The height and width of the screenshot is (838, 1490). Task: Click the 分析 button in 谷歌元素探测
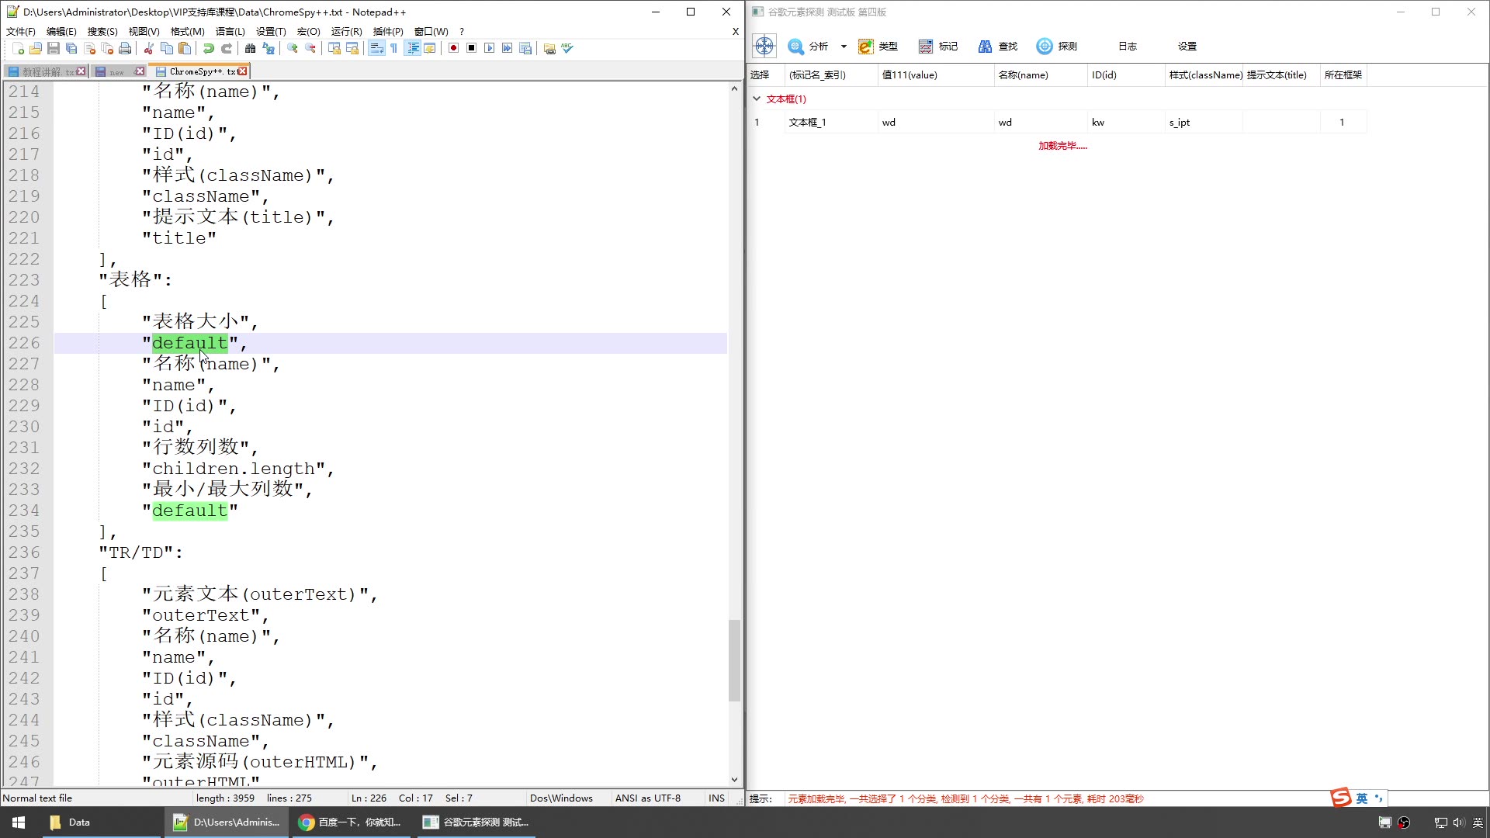[809, 47]
